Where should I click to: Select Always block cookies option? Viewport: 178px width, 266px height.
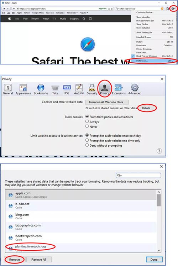coord(92,122)
